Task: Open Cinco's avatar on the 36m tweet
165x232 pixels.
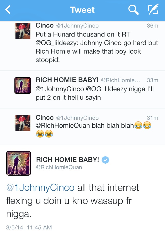Action: 23,31
